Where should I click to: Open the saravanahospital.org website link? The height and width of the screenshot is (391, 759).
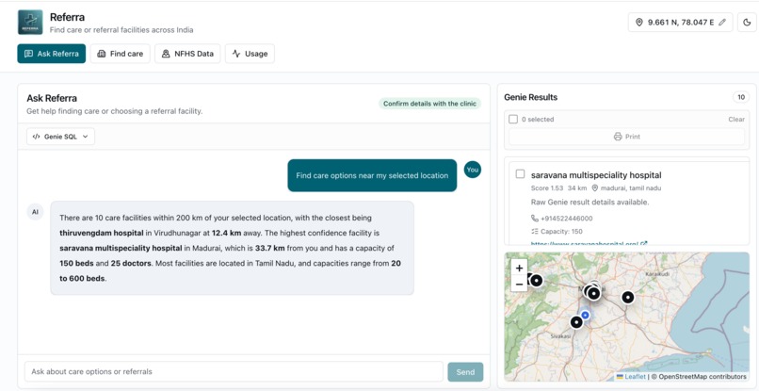pyautogui.click(x=589, y=244)
